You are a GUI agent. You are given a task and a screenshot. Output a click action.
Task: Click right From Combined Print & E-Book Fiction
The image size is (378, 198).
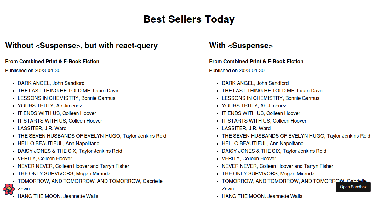[x=256, y=61]
